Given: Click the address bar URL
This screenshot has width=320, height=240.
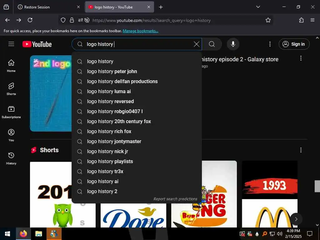Looking at the screenshot, I should coord(152,20).
